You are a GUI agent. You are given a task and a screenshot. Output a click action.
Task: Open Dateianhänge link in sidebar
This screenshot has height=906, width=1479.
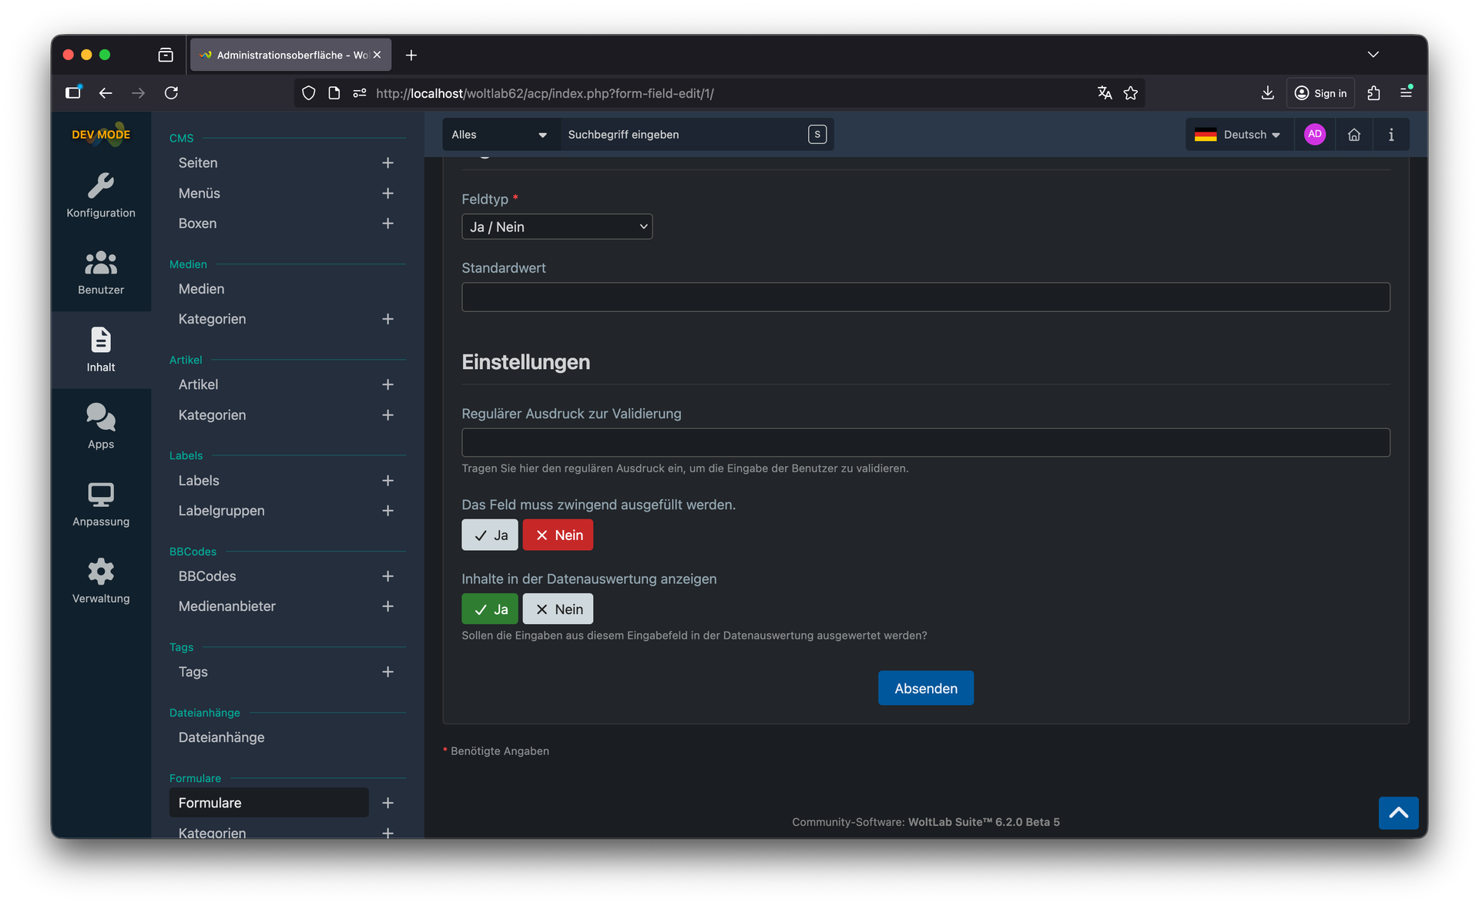coord(221,737)
